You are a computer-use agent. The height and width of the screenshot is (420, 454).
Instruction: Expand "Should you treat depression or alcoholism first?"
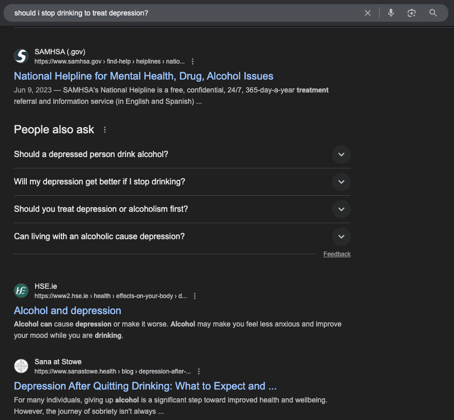pyautogui.click(x=341, y=209)
